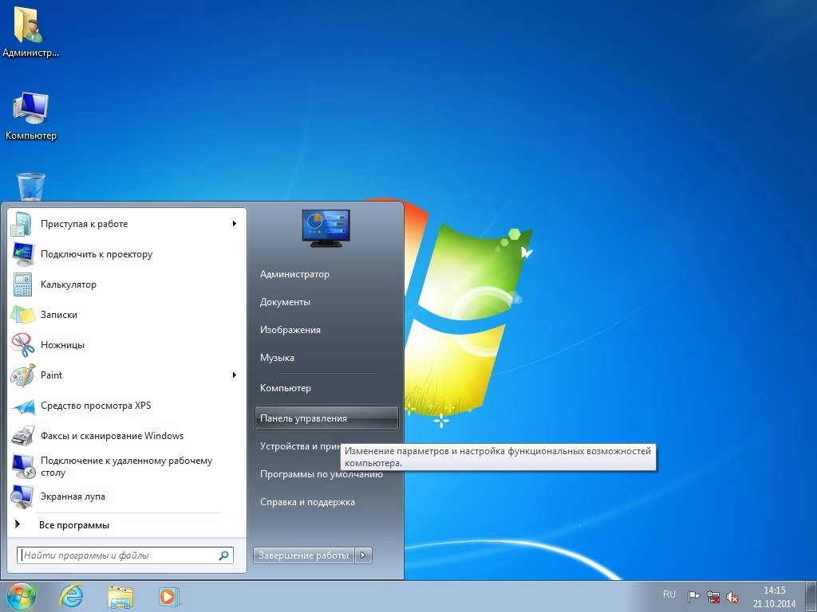The image size is (817, 612).
Task: Open Windows Explorer from the taskbar
Action: click(120, 596)
